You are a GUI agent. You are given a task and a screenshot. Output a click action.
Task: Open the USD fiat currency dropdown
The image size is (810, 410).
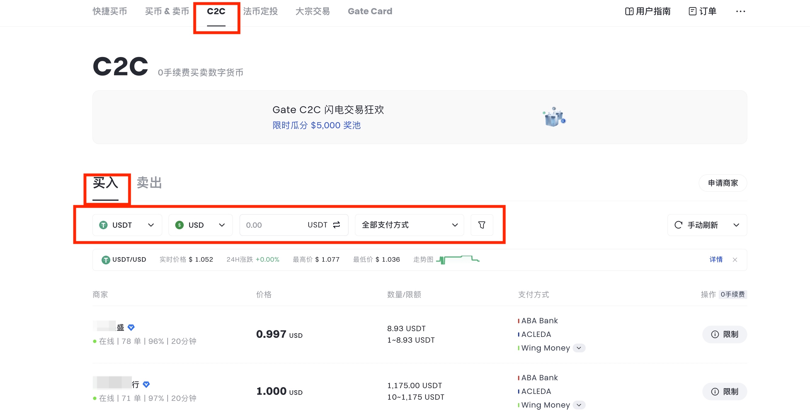point(200,225)
